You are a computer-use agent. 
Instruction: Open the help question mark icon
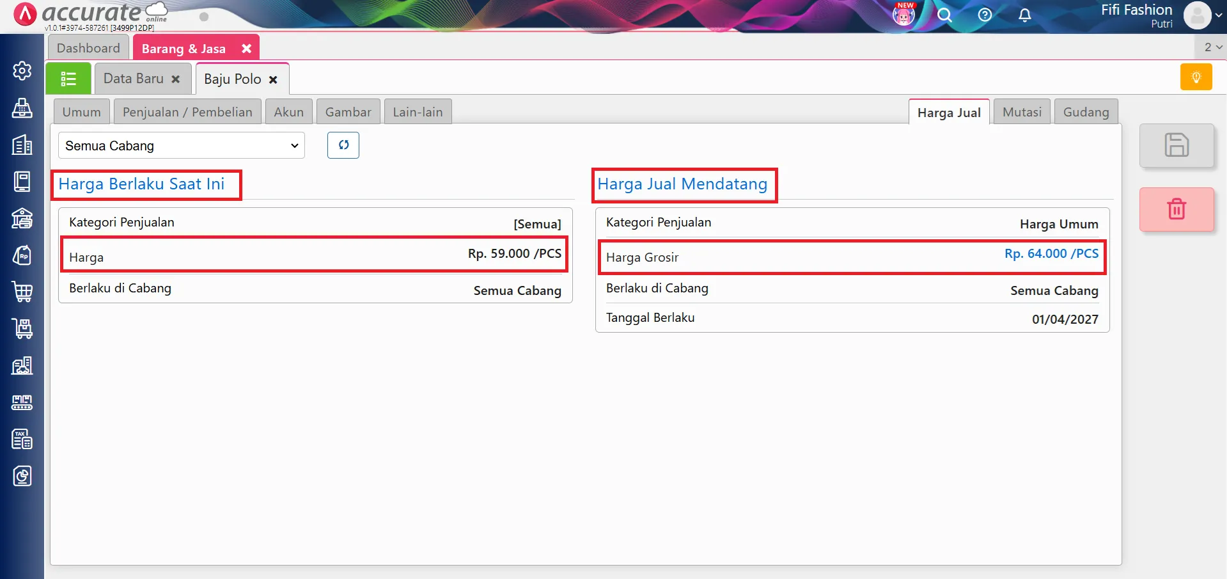coord(985,15)
